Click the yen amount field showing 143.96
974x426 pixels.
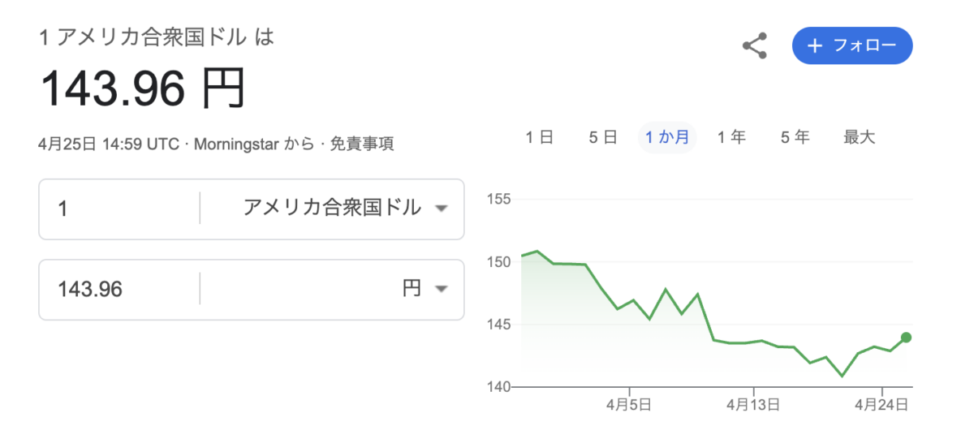coord(119,289)
